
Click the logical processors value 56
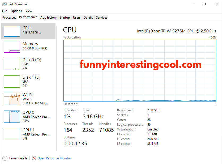point(149,125)
